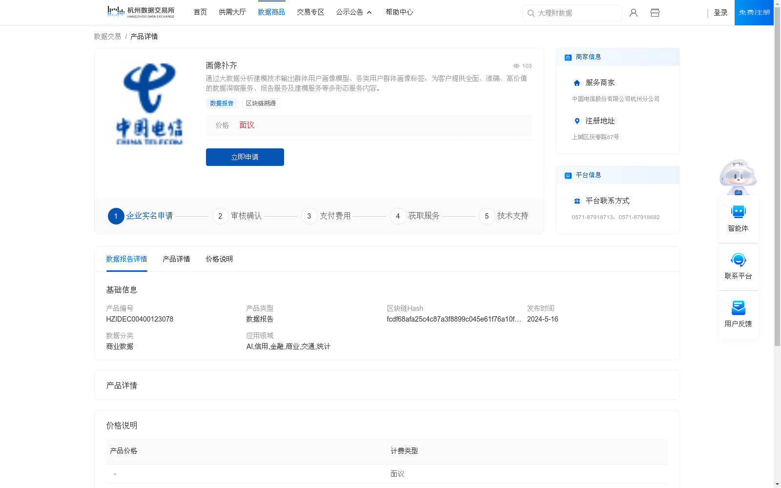Viewport: 781px width, 488px height.
Task: Open the 智能体 robot assistant icon
Action: [x=739, y=212]
